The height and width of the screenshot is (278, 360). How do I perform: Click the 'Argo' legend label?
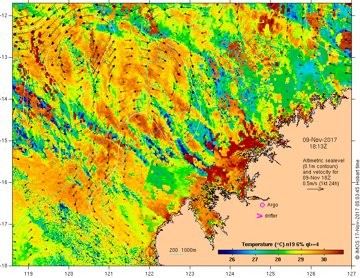tap(272, 205)
